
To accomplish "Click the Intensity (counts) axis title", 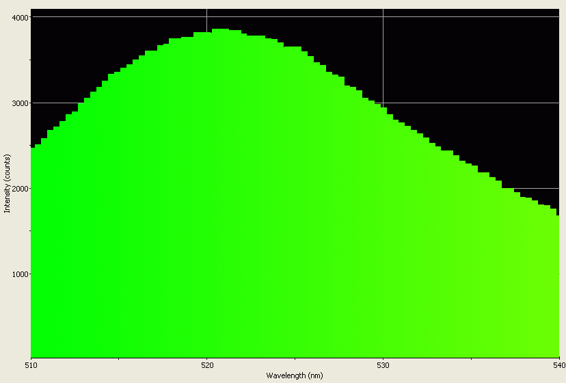I will coord(7,183).
